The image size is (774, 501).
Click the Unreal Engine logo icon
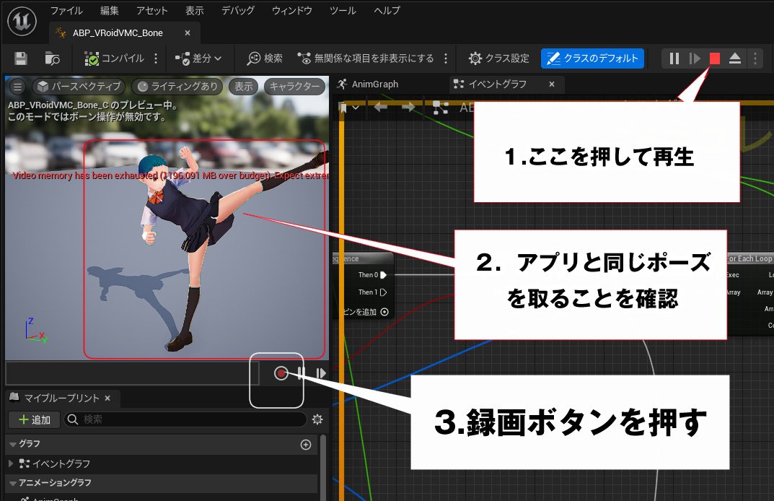tap(22, 21)
